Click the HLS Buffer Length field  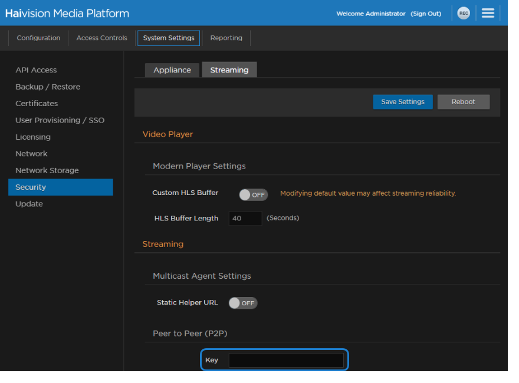[245, 219]
